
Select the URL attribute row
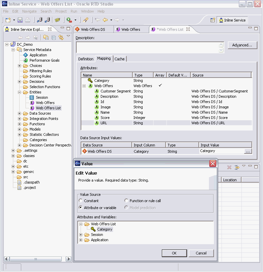tap(166, 123)
